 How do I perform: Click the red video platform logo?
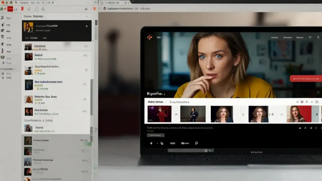pos(150,37)
